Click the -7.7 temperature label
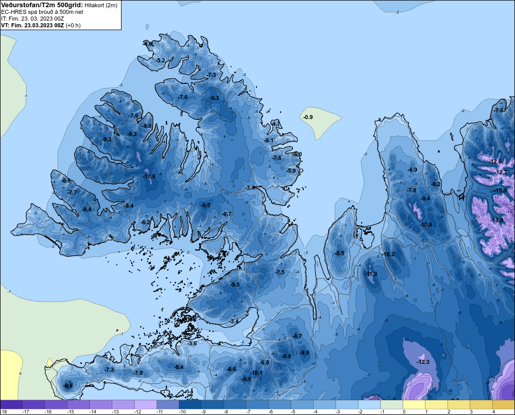The width and height of the screenshot is (515, 415). tap(72, 192)
